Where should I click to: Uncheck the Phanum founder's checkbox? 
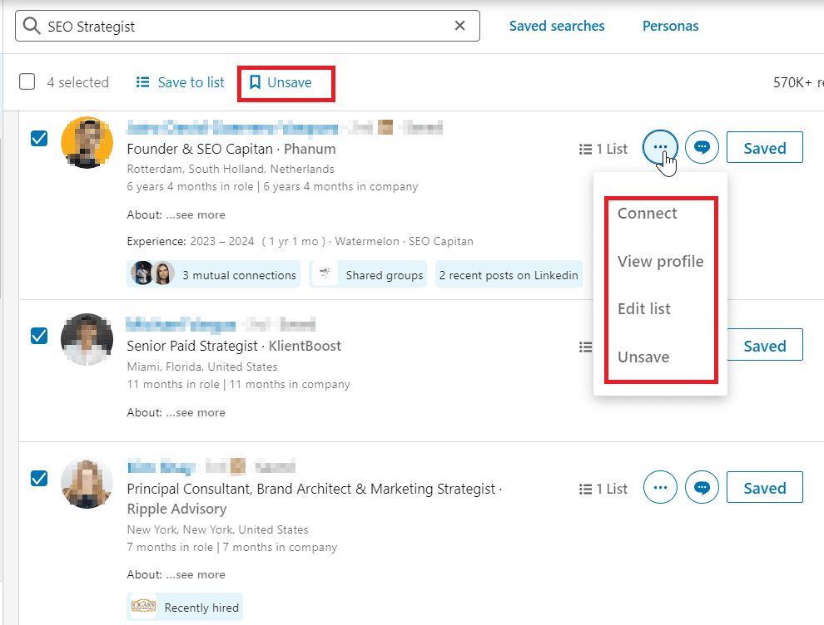click(x=39, y=138)
